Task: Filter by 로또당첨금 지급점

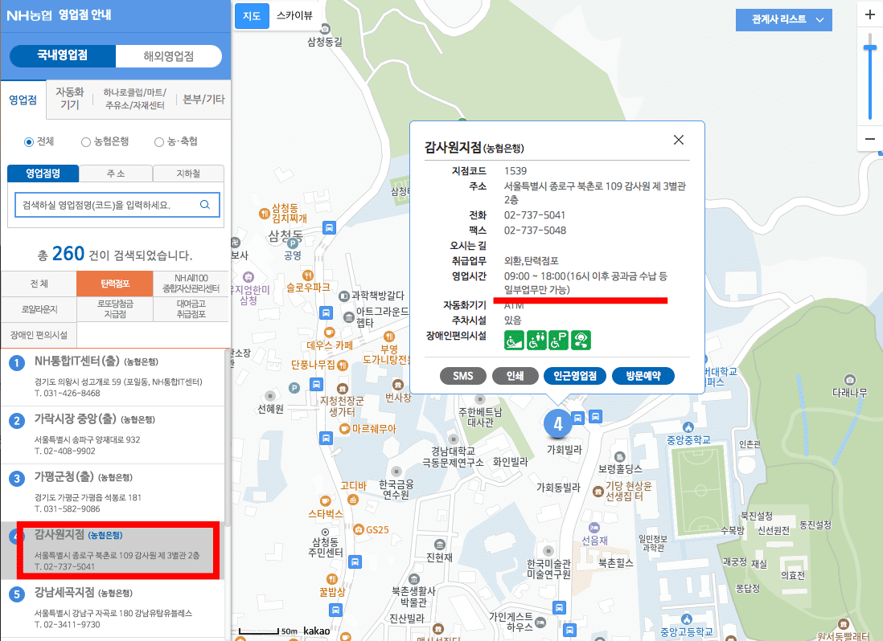Action: point(115,309)
